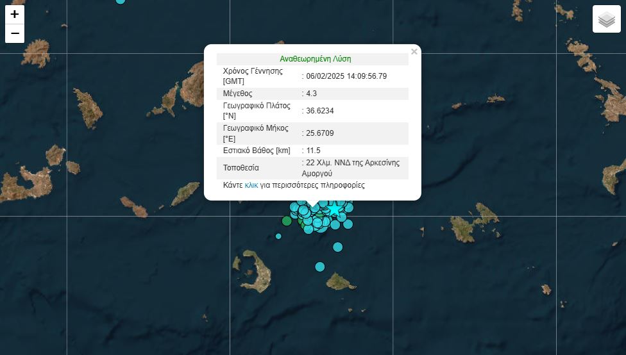
Task: Select the cyan star epicenter marker
Action: (x=335, y=210)
